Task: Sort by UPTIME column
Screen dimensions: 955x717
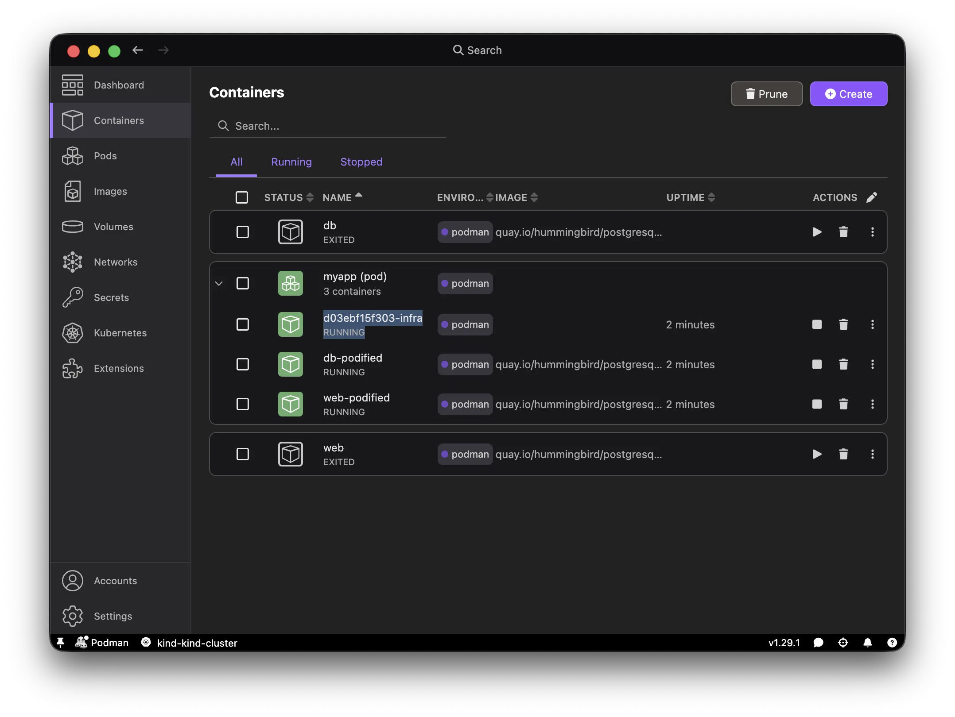Action: pyautogui.click(x=691, y=197)
